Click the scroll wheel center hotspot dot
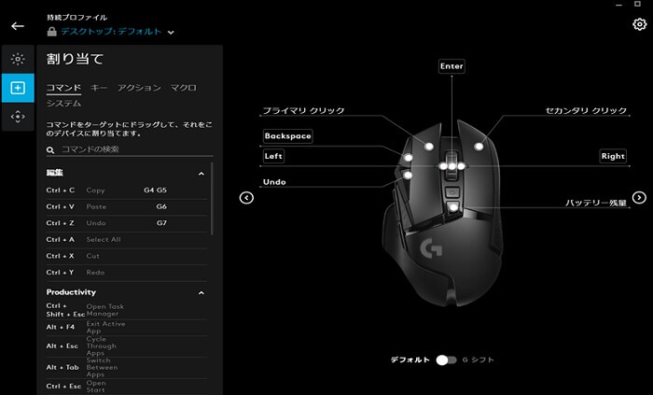 coord(452,166)
